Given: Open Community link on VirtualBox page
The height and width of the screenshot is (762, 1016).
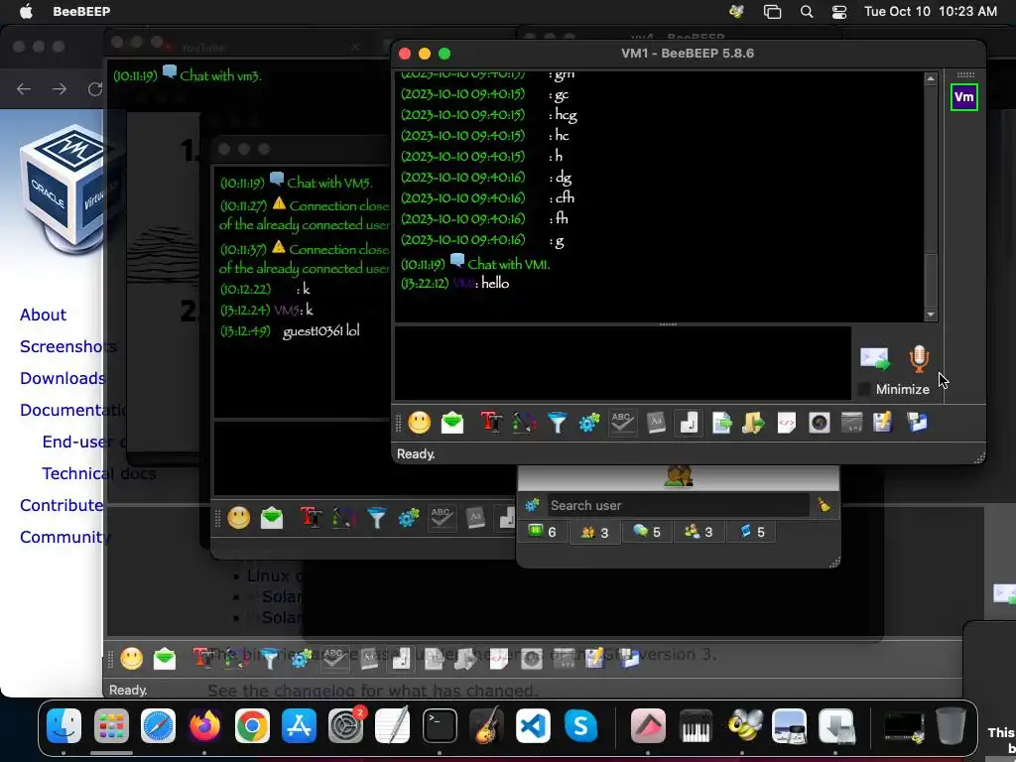Looking at the screenshot, I should 64,537.
